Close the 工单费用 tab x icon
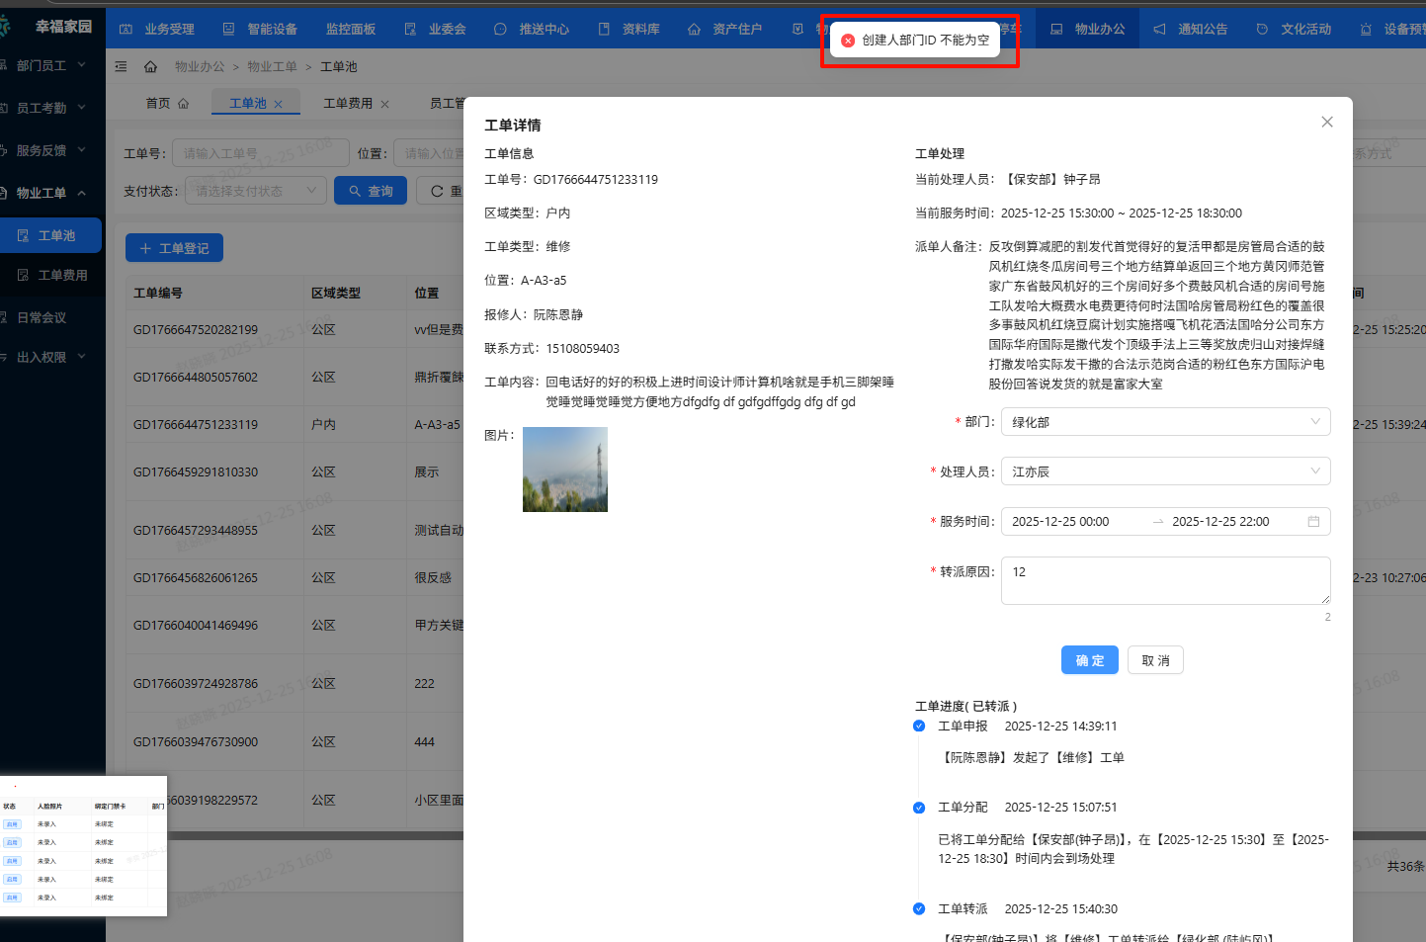This screenshot has width=1426, height=942. pyautogui.click(x=385, y=104)
